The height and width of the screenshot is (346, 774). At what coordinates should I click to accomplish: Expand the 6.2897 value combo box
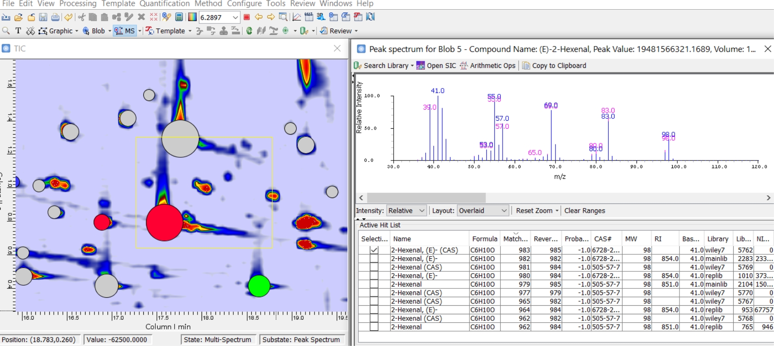(x=235, y=17)
